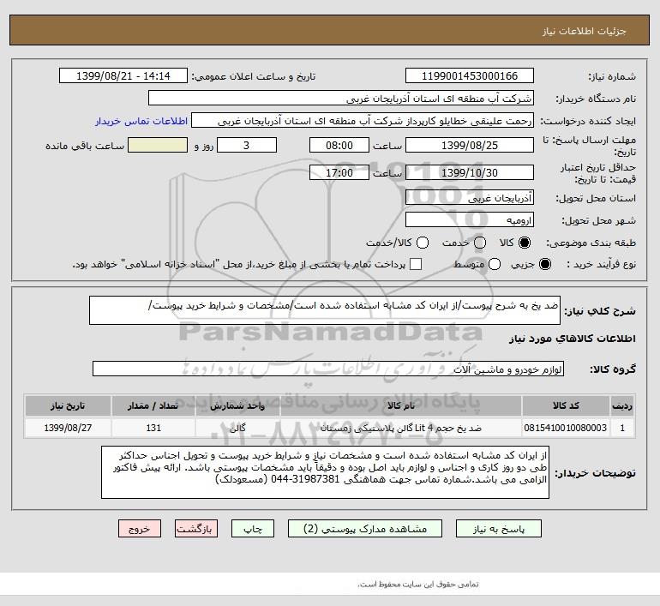Click the کد کالا column header
The width and height of the screenshot is (660, 606).
566,405
